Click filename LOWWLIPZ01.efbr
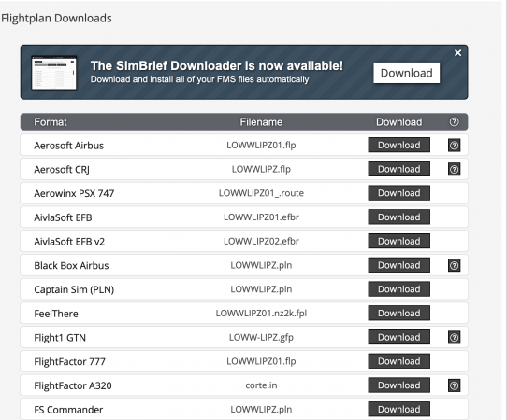This screenshot has height=420, width=507. 261,217
